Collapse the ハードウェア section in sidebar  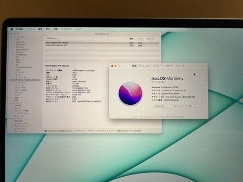pos(12,37)
